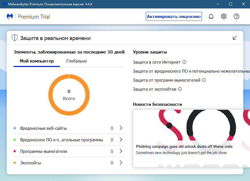Close the Malwarebytes window
250x181 pixels.
(x=243, y=4)
